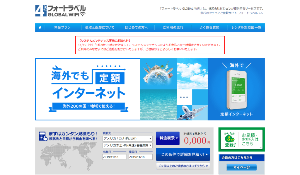This screenshot has width=300, height=175.
Task: Expand the アメリカ本土 4G plan dropdown
Action: pos(127,145)
